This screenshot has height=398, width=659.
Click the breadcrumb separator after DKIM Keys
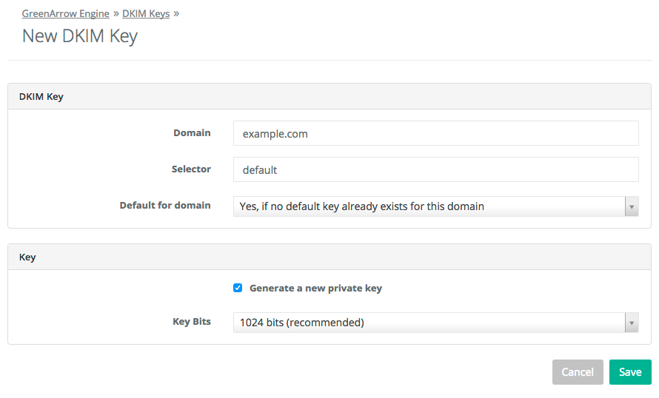coord(176,13)
